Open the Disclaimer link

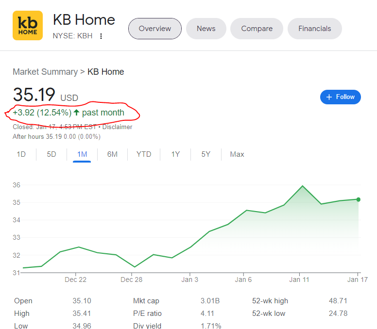118,127
